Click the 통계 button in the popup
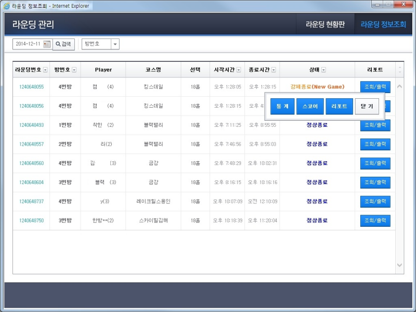Image resolution: width=416 pixels, height=312 pixels. 282,106
